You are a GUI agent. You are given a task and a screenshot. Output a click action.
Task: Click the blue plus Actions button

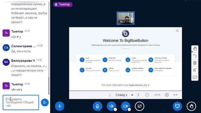pyautogui.click(x=60, y=106)
